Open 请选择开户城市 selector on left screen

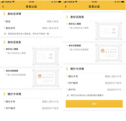click(50, 108)
